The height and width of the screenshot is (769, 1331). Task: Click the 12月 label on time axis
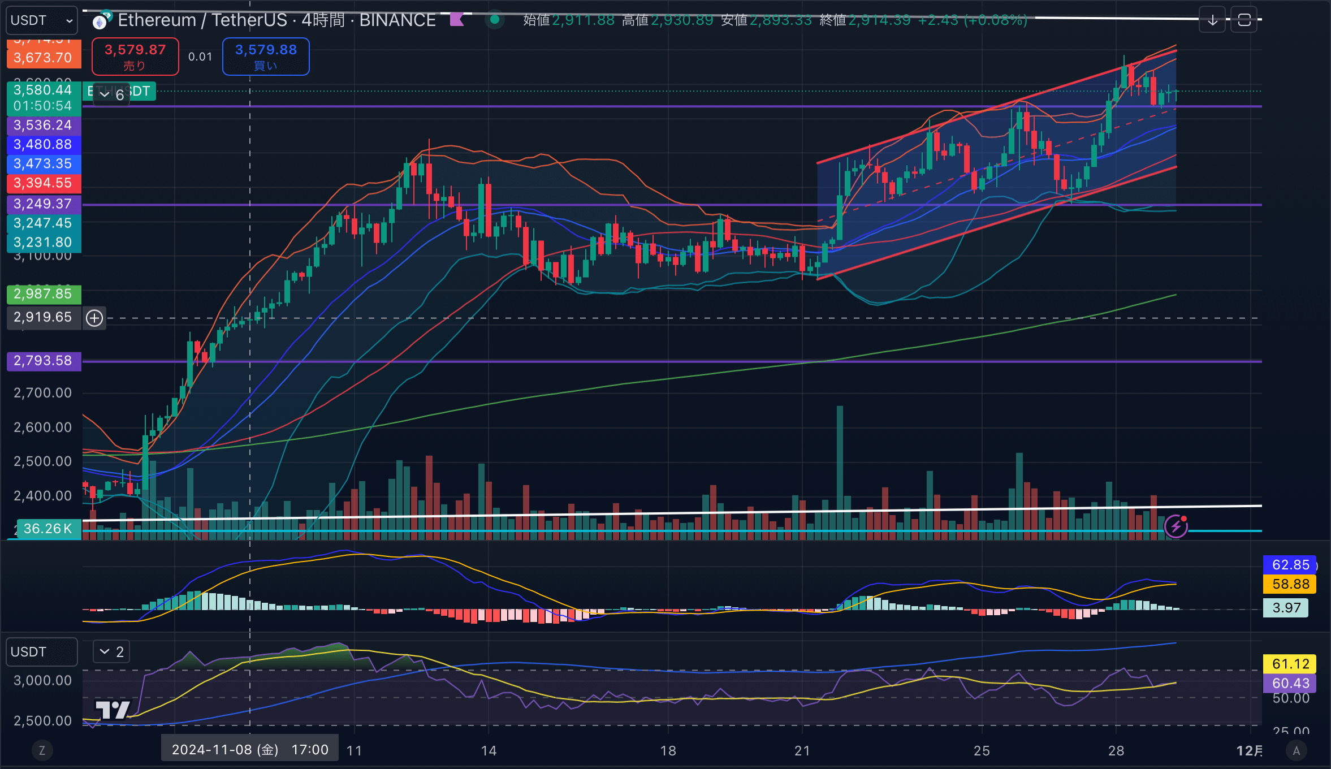[x=1249, y=751]
